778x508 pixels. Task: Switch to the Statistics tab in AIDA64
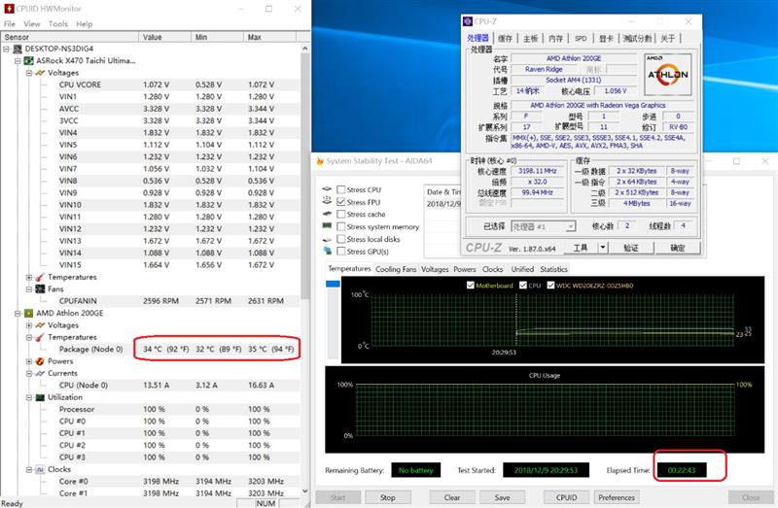pos(553,269)
